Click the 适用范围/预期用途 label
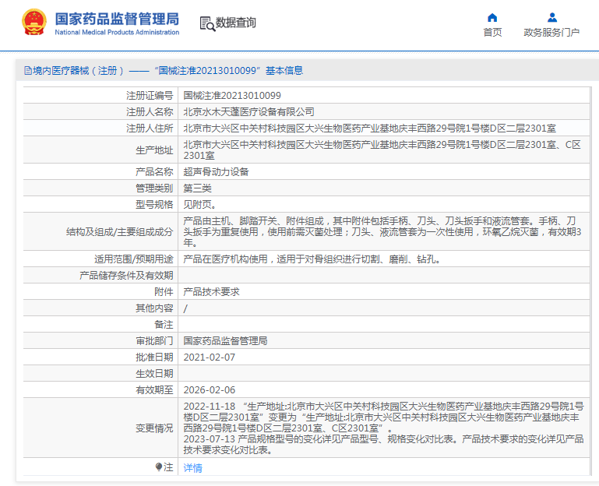 point(134,259)
